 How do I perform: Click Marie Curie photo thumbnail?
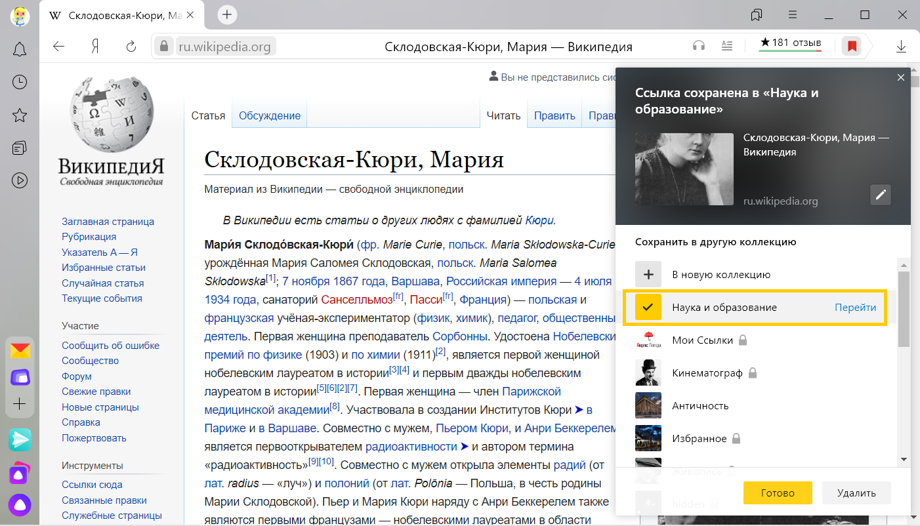(684, 169)
